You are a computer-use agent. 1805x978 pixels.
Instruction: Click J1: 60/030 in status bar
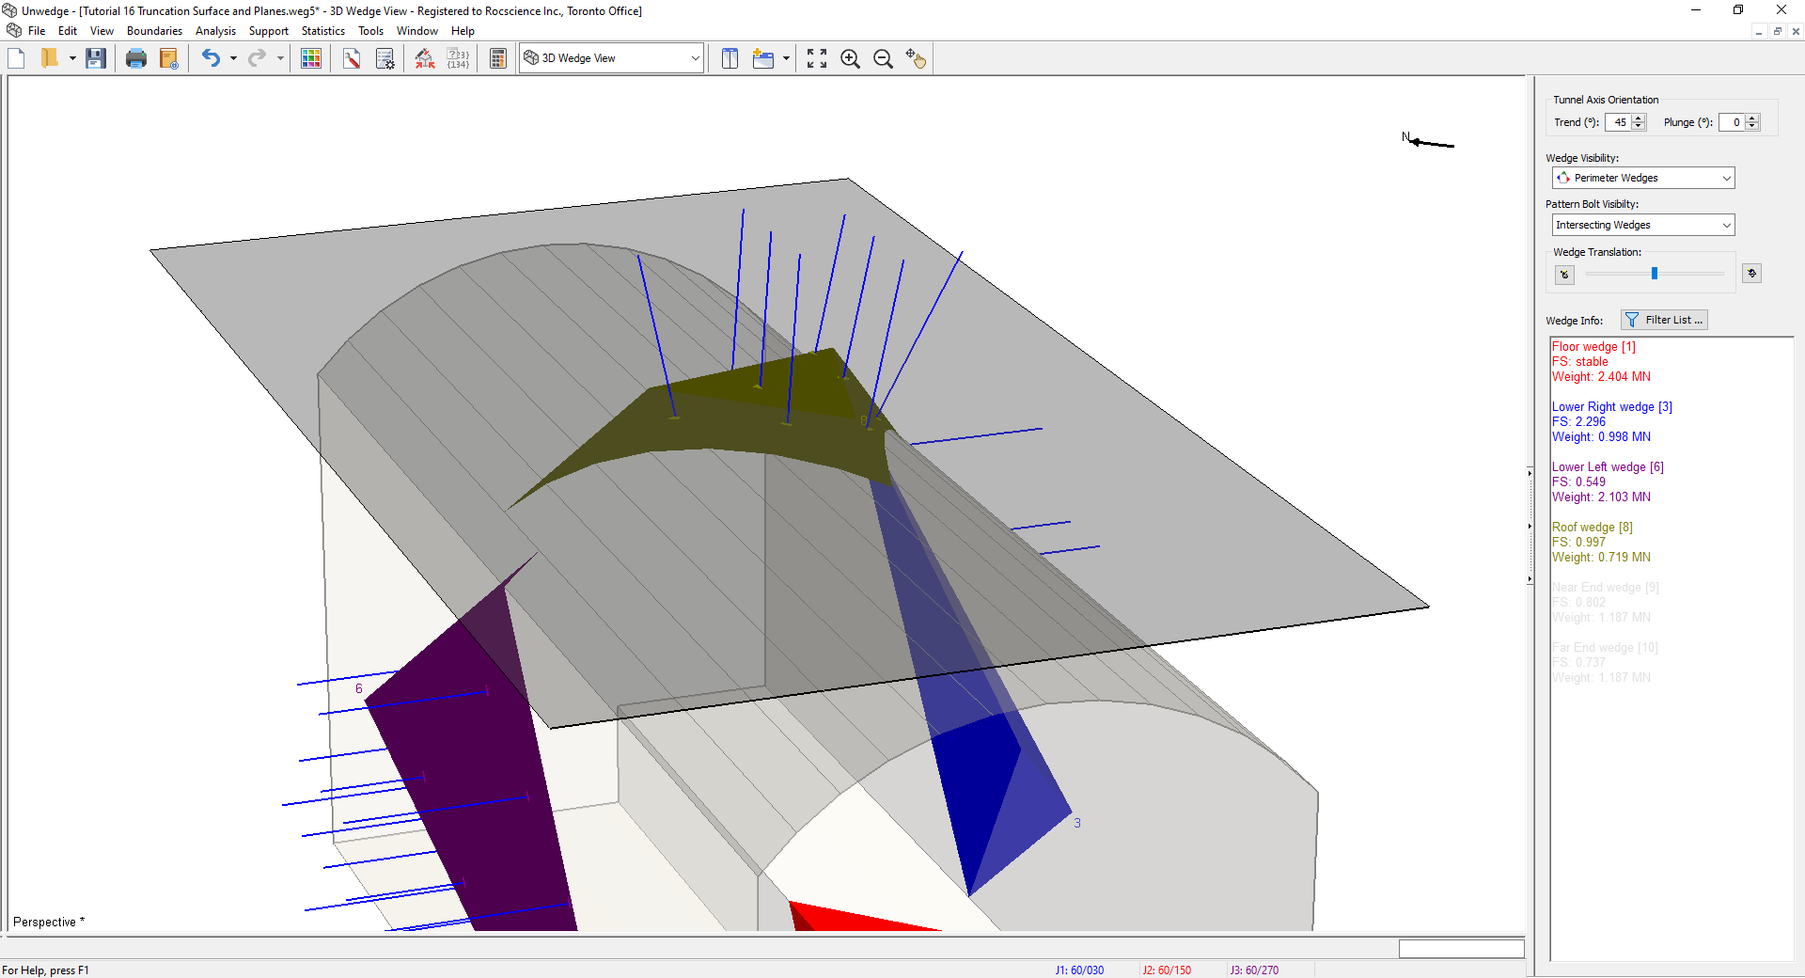1079,970
